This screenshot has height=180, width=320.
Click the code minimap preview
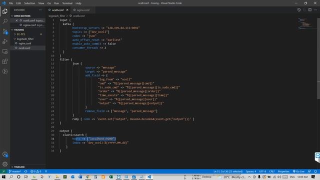coord(305,23)
